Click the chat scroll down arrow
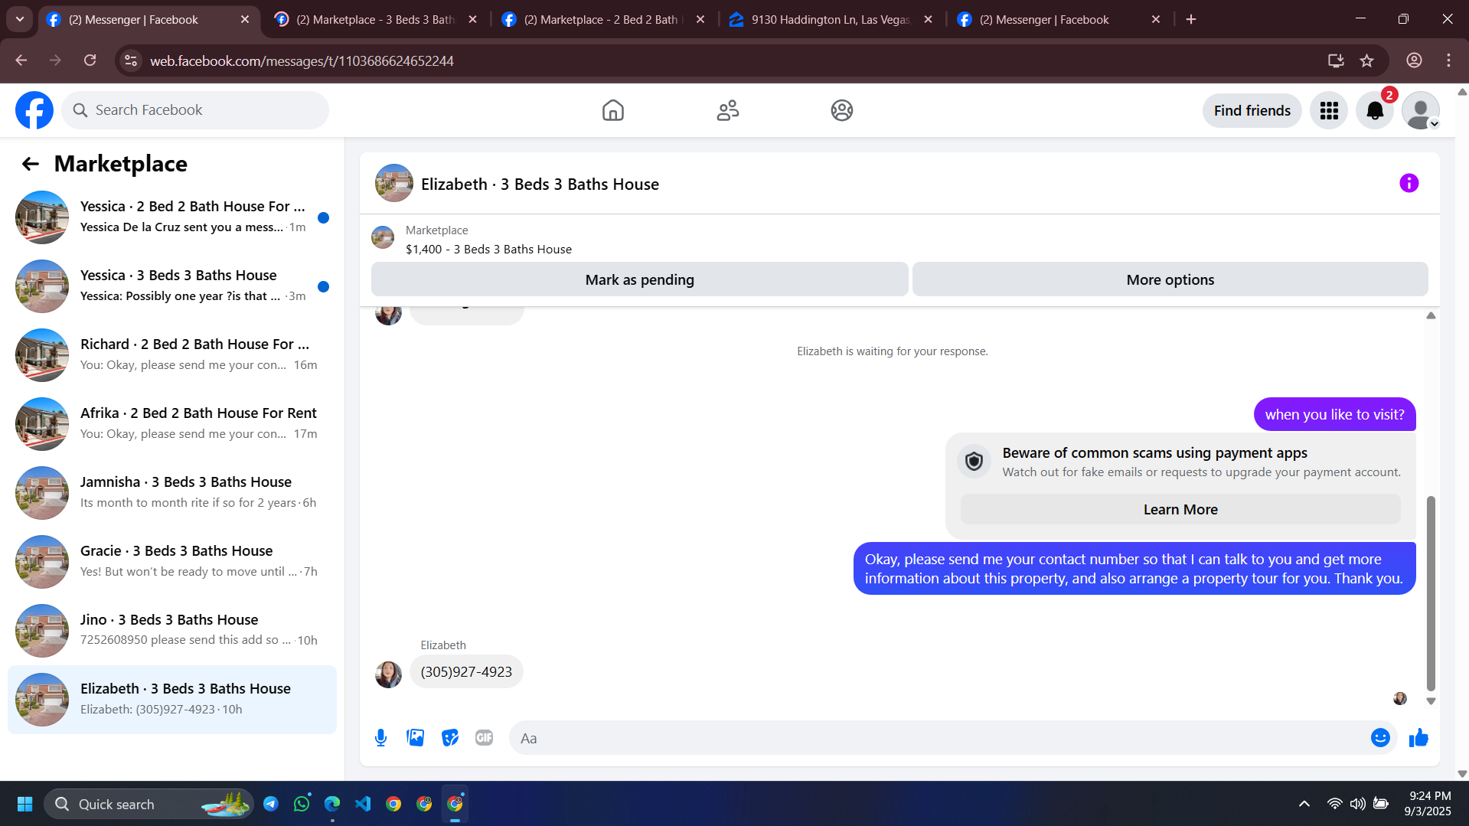The height and width of the screenshot is (826, 1469). [x=1431, y=701]
